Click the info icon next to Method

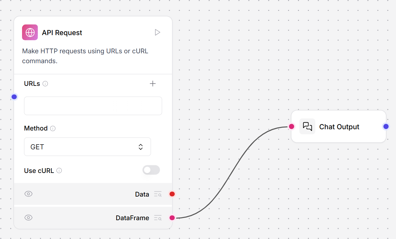[53, 128]
